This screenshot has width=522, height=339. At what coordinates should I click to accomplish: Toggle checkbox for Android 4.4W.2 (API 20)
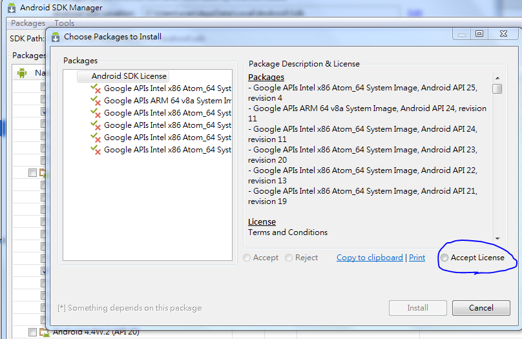32,332
